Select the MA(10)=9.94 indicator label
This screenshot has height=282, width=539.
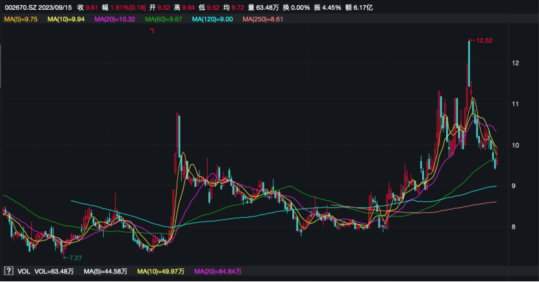tap(66, 19)
